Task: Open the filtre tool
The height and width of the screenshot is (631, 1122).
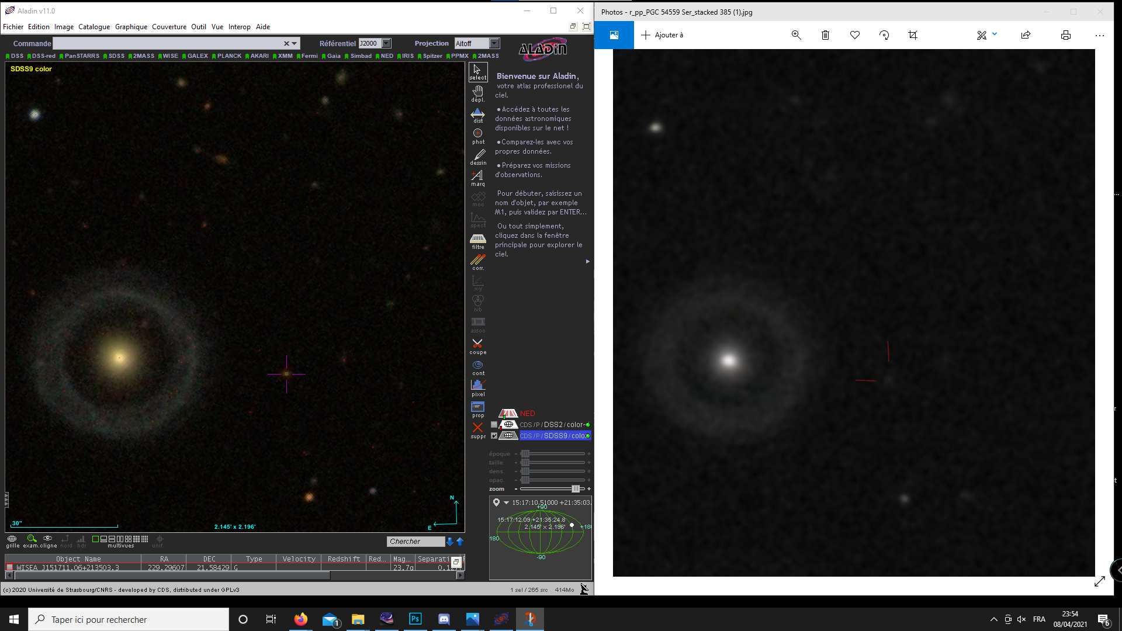Action: pyautogui.click(x=477, y=241)
